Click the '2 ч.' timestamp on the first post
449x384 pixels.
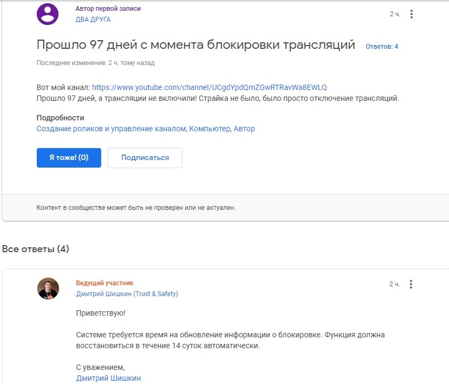point(395,14)
